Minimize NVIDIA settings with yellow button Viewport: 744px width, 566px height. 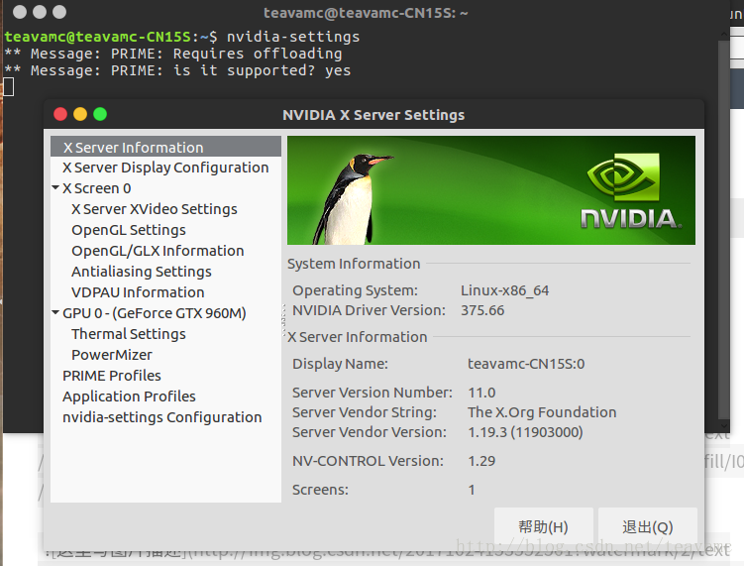click(x=80, y=114)
